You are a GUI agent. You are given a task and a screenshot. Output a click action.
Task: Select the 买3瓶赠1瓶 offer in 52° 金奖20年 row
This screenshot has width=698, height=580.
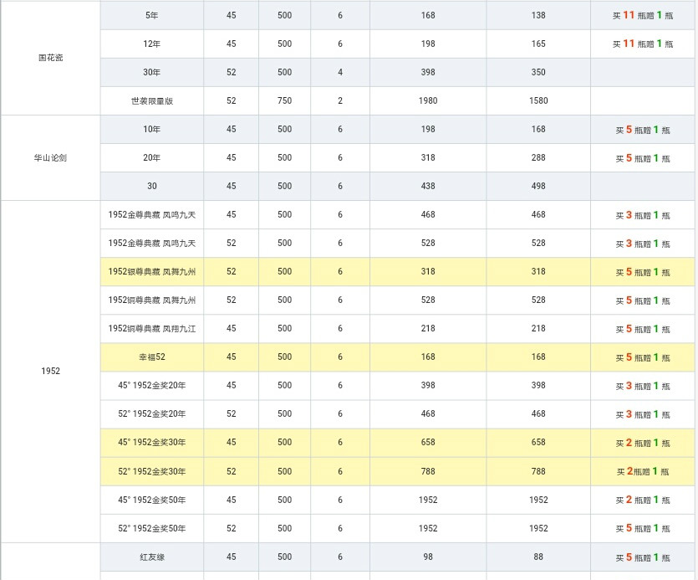click(642, 414)
